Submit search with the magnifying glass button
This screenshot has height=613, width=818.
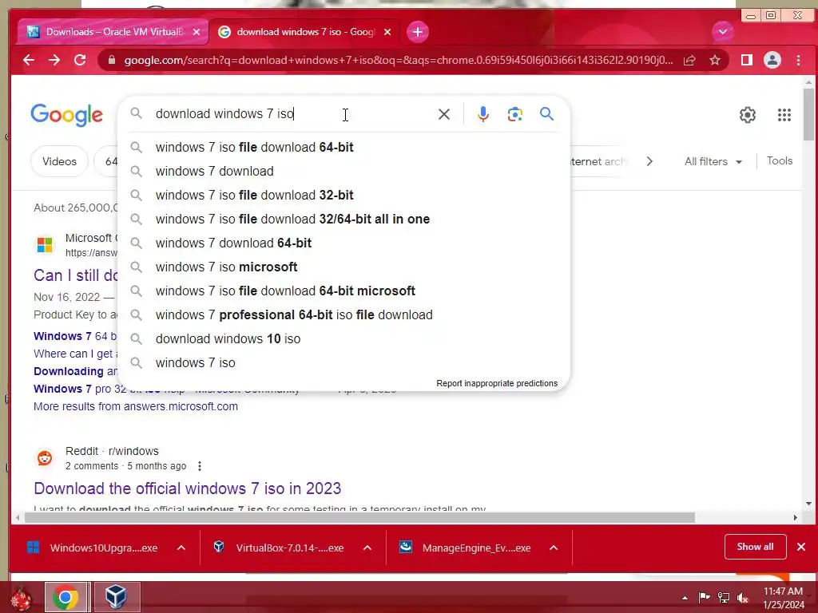(546, 113)
